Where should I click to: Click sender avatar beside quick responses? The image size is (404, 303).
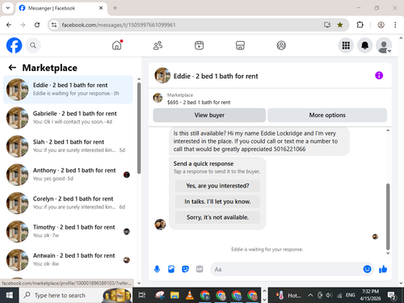click(x=160, y=224)
